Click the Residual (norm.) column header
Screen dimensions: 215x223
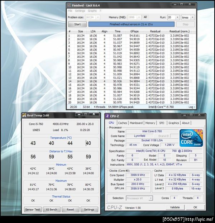(180, 32)
